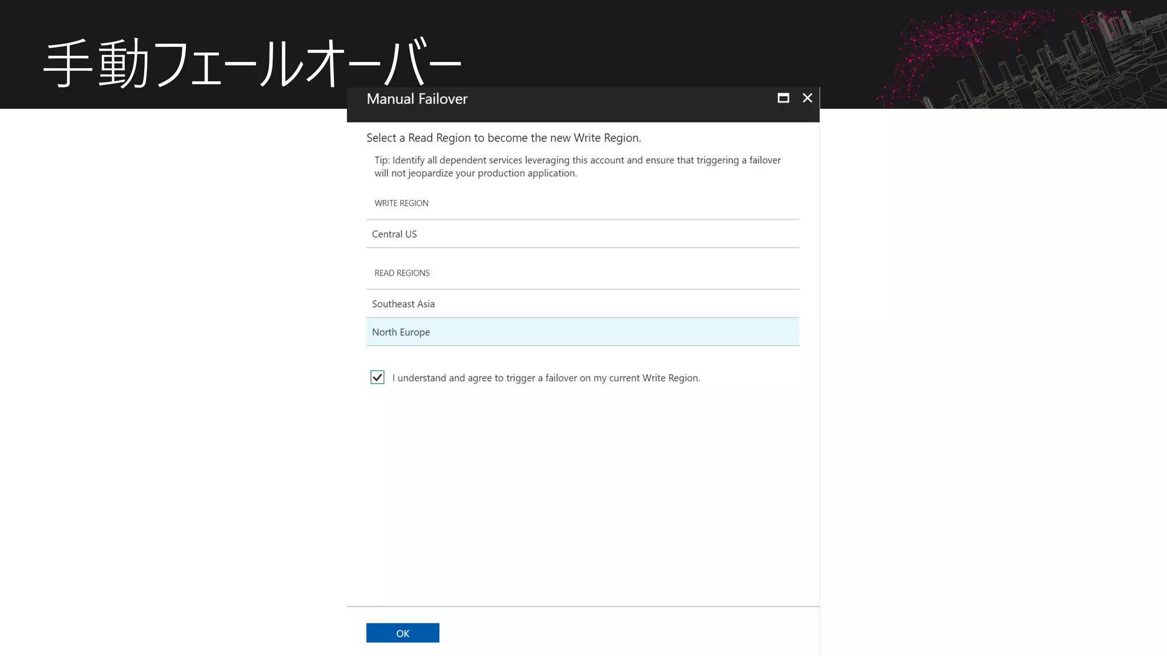Click the 'Select a Read Region' instruction
Screen dimensions: 1167x656
503,138
